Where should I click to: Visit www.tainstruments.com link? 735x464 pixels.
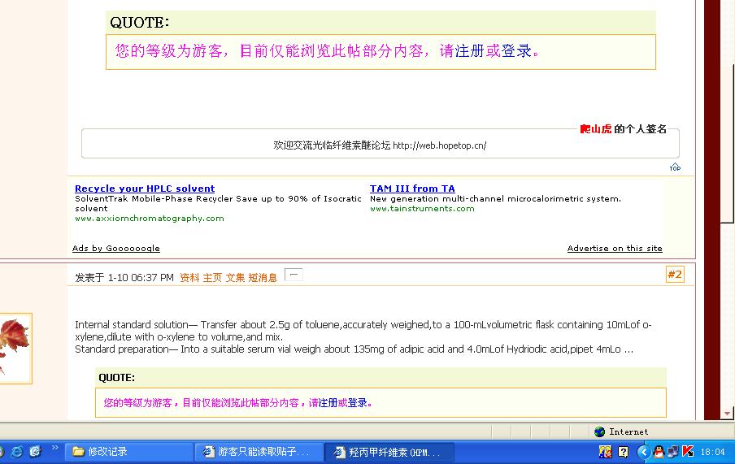click(422, 209)
